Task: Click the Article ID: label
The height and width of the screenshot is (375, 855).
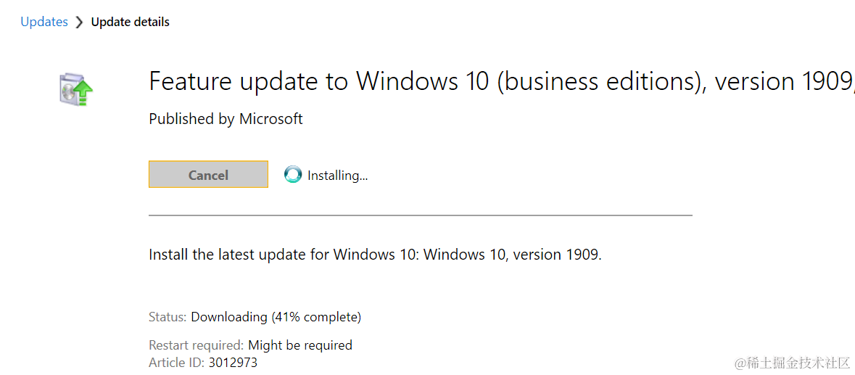Action: [x=176, y=363]
